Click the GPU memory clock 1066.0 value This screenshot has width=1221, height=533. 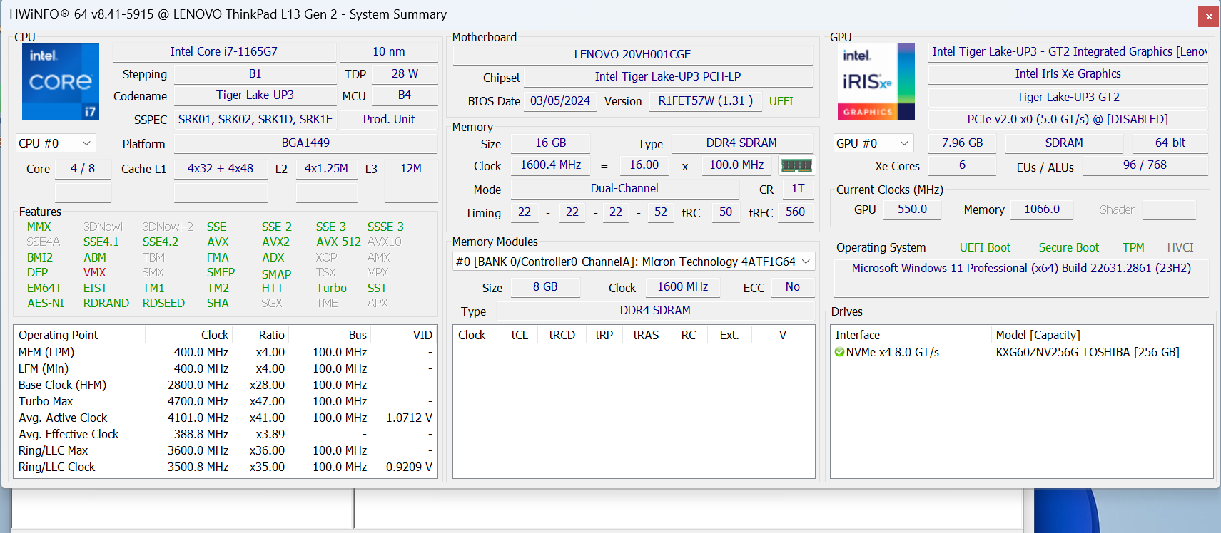pyautogui.click(x=1042, y=209)
